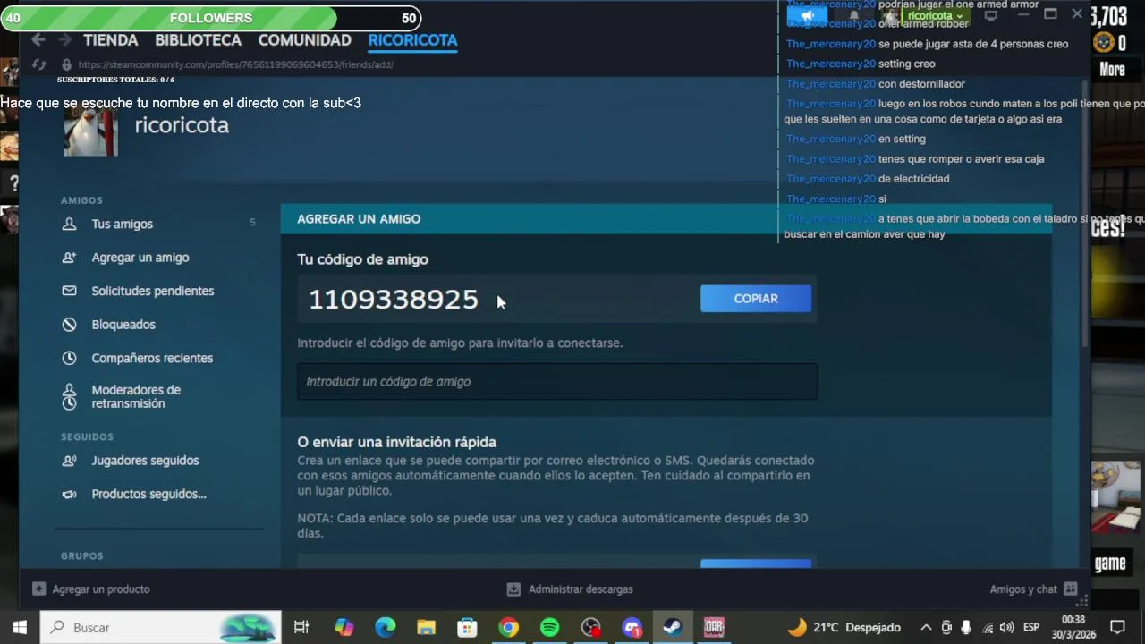
Task: Click the steamcommunity URL address text
Action: [x=235, y=64]
